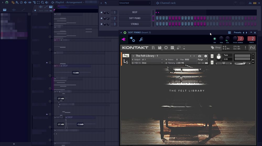The image size is (262, 146).
Task: Select the Mute tool in Playlist toolbar
Action: coord(25,2)
